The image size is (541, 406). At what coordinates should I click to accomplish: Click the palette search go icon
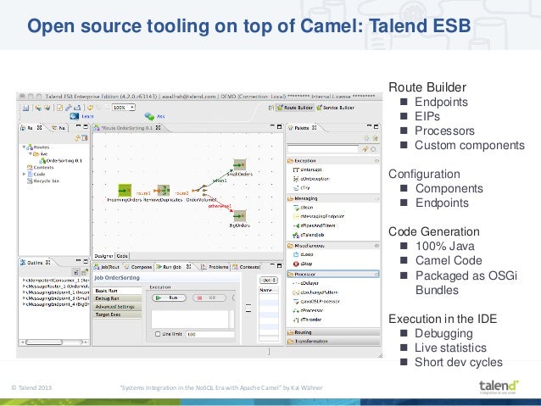pyautogui.click(x=365, y=149)
